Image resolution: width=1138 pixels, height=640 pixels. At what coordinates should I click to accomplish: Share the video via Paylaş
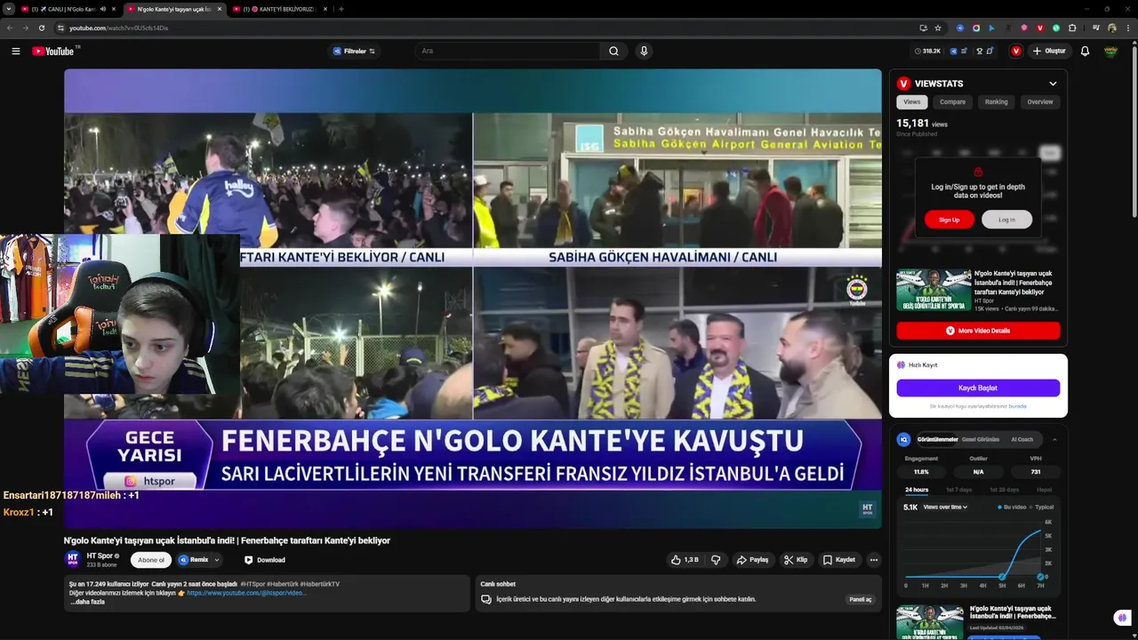click(752, 560)
